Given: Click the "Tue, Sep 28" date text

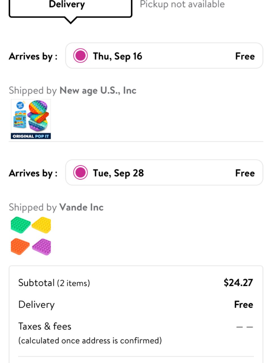Looking at the screenshot, I should (118, 173).
